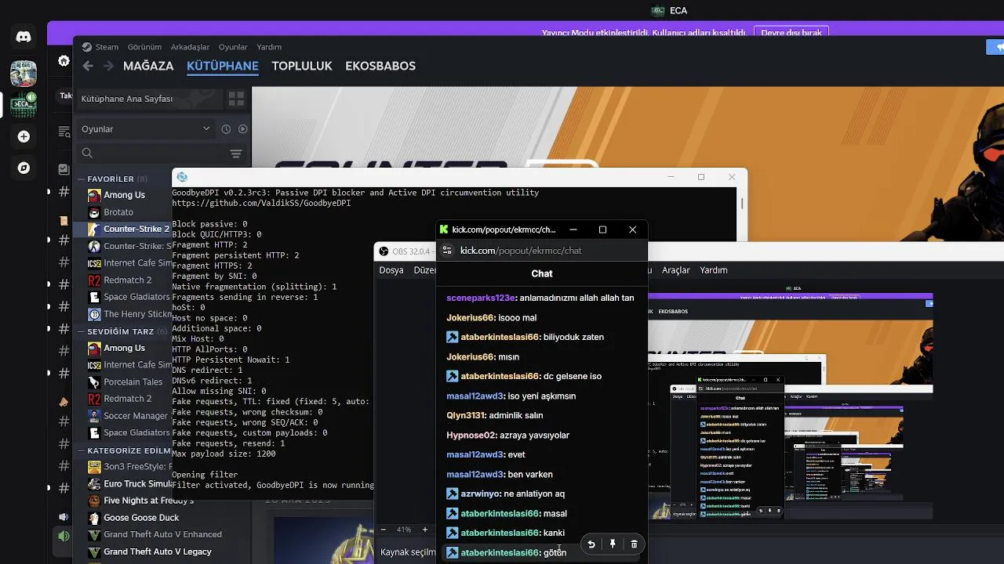Open Discord server discovery compass icon
The width and height of the screenshot is (1004, 564).
pos(24,168)
